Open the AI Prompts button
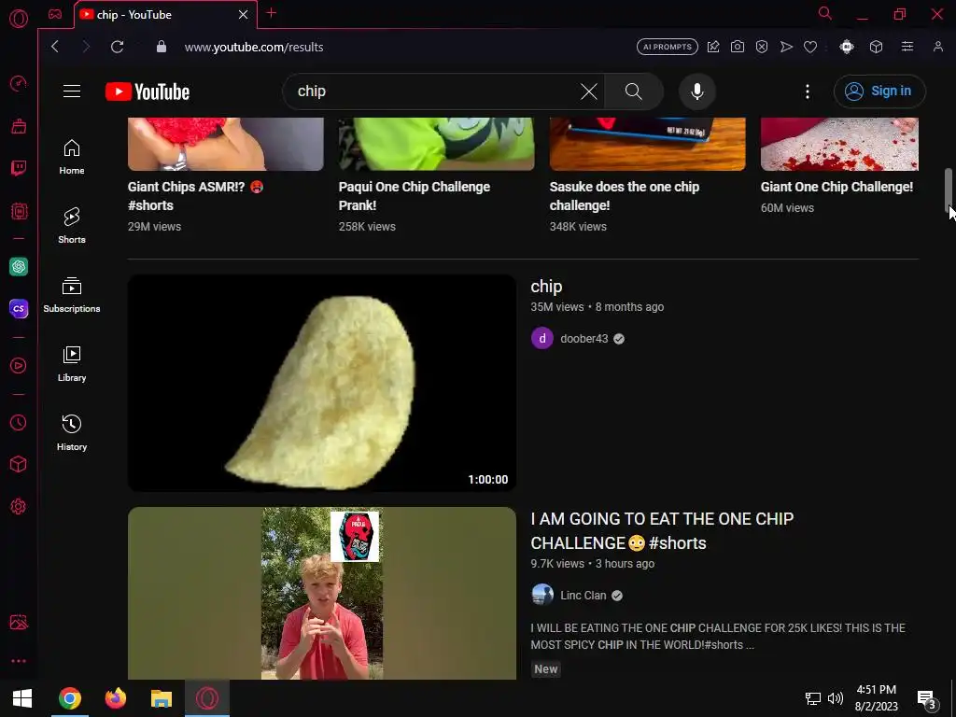 [667, 47]
